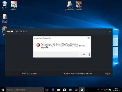Open the grey dotted-circle taskbar app

(76, 90)
